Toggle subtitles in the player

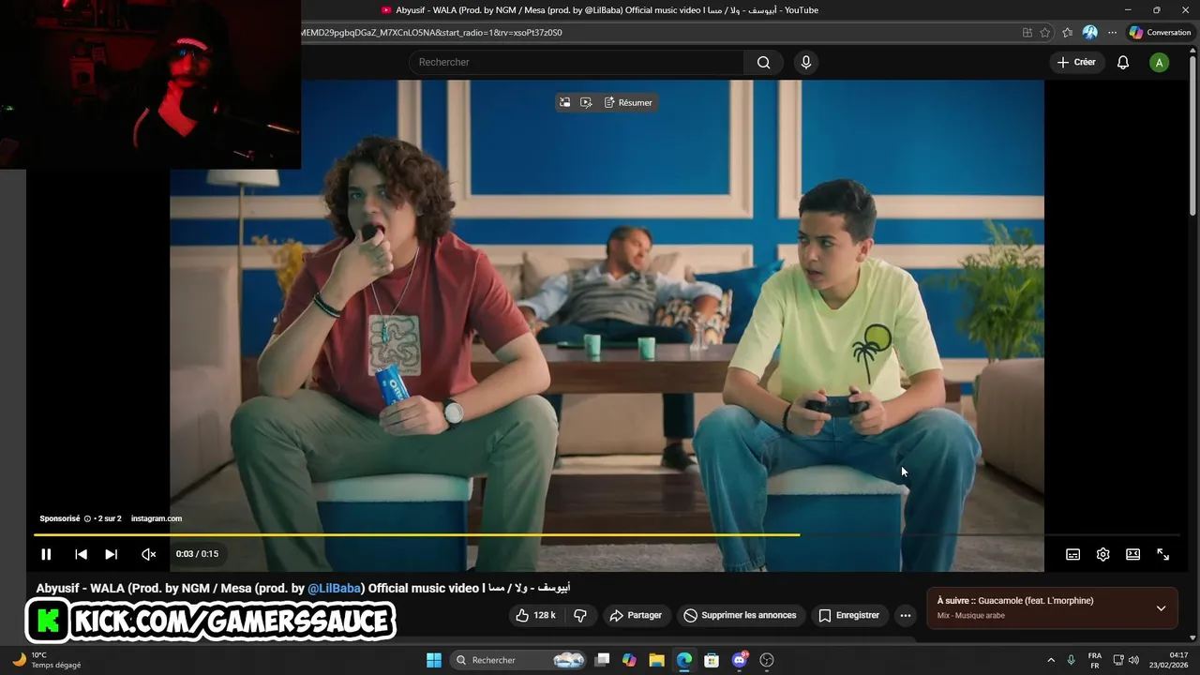pyautogui.click(x=1072, y=554)
